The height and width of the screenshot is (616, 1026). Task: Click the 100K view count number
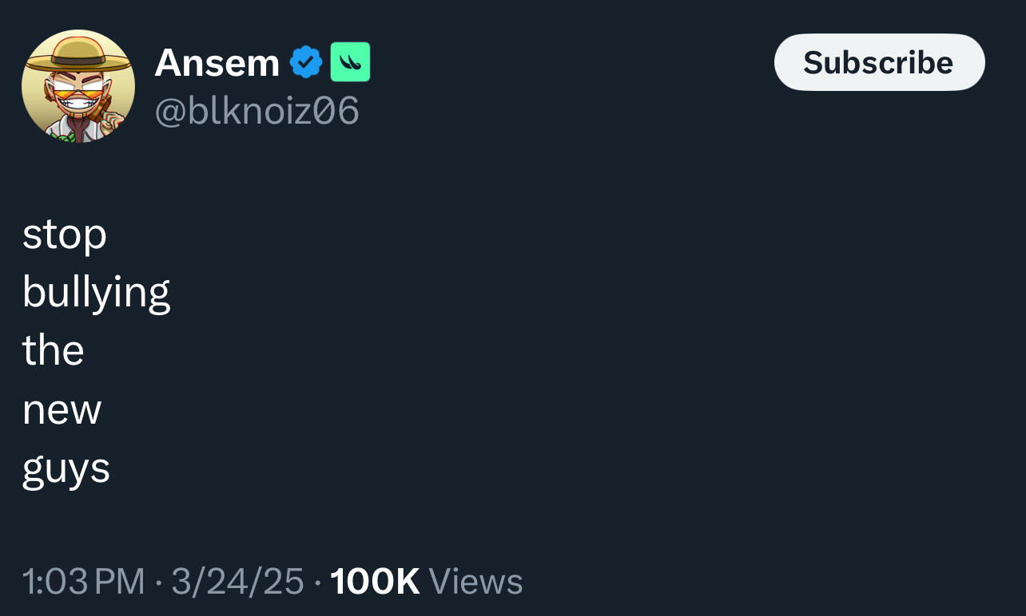point(375,582)
